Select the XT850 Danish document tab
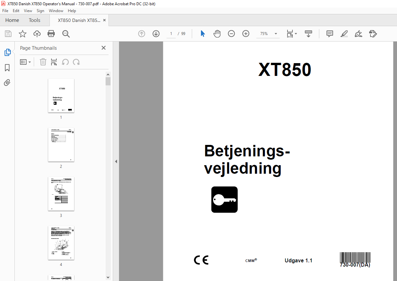Image resolution: width=397 pixels, height=281 pixels. [x=79, y=20]
